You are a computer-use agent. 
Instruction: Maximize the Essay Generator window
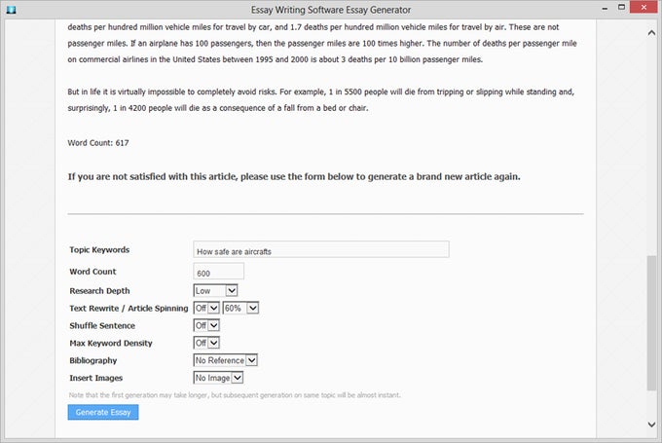coord(621,7)
